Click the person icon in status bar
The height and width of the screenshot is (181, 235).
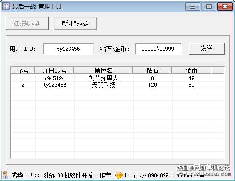(5, 175)
